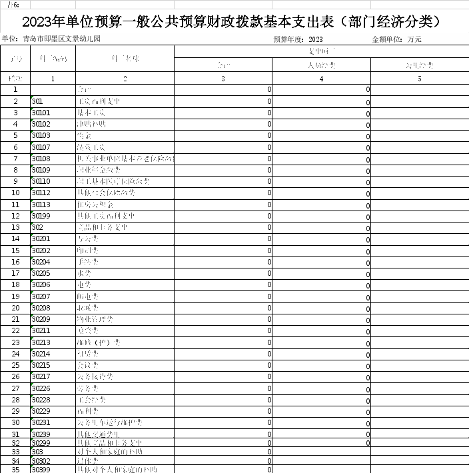Click the 预算年度: 2023 cell
Screen dimensions: 469x473
pos(298,39)
